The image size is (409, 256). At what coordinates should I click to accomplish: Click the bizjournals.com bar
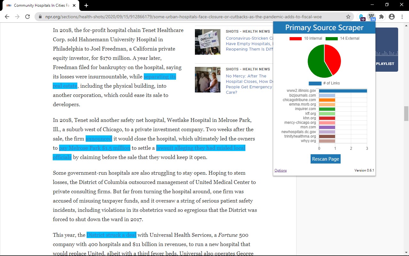(327, 95)
